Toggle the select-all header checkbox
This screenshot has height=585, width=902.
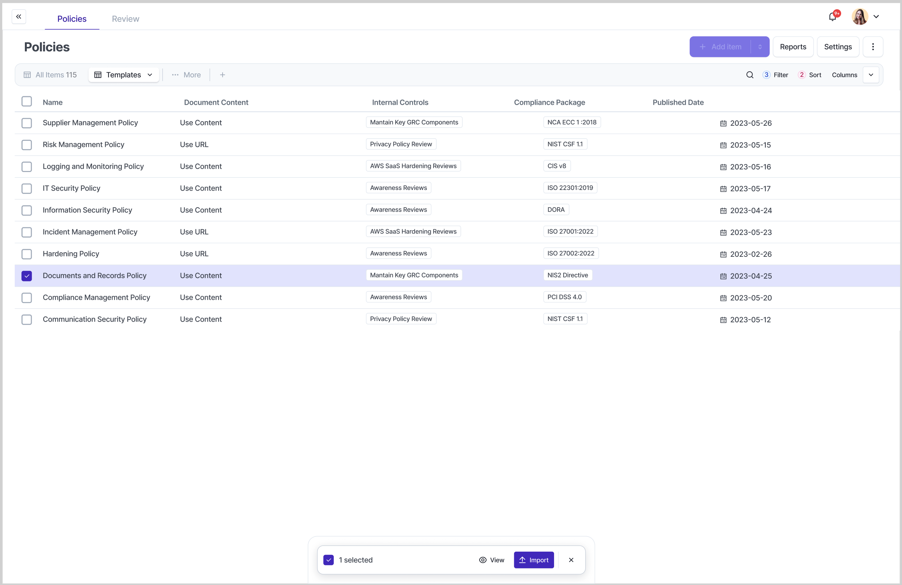tap(27, 101)
